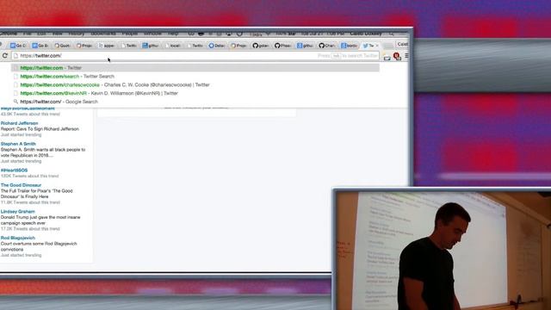Click 'Report: Cavs To Sign Richard Jefferson' text
551x310 pixels.
point(40,129)
